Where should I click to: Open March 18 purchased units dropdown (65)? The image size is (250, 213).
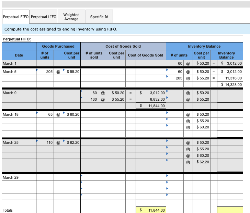click(x=45, y=114)
